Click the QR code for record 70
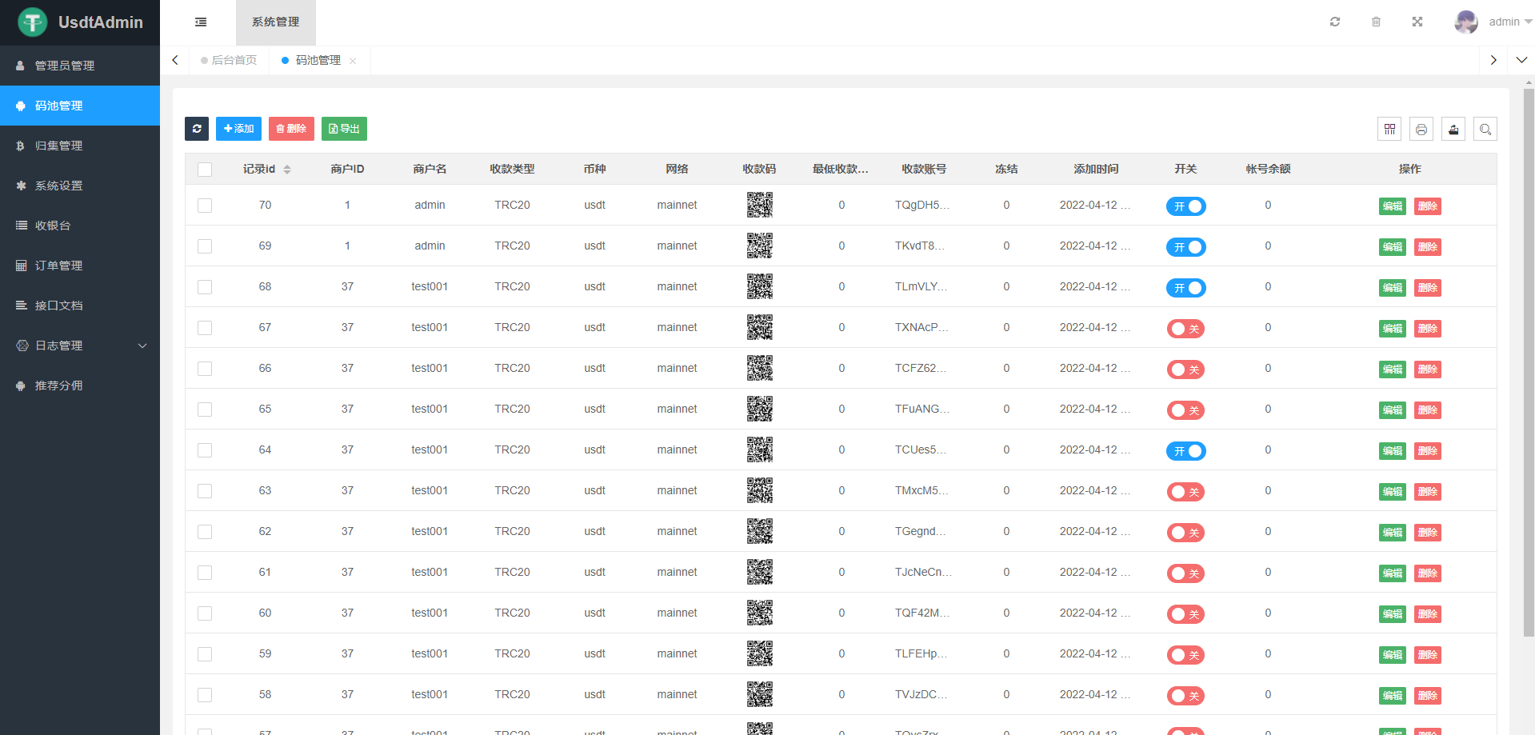Screen dimensions: 1535x735 pyautogui.click(x=759, y=206)
